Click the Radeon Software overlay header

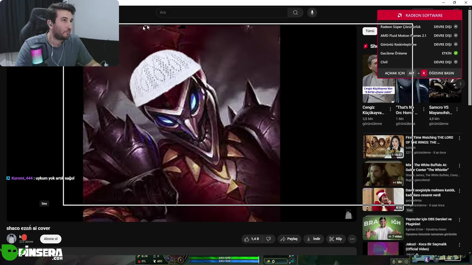tap(420, 15)
